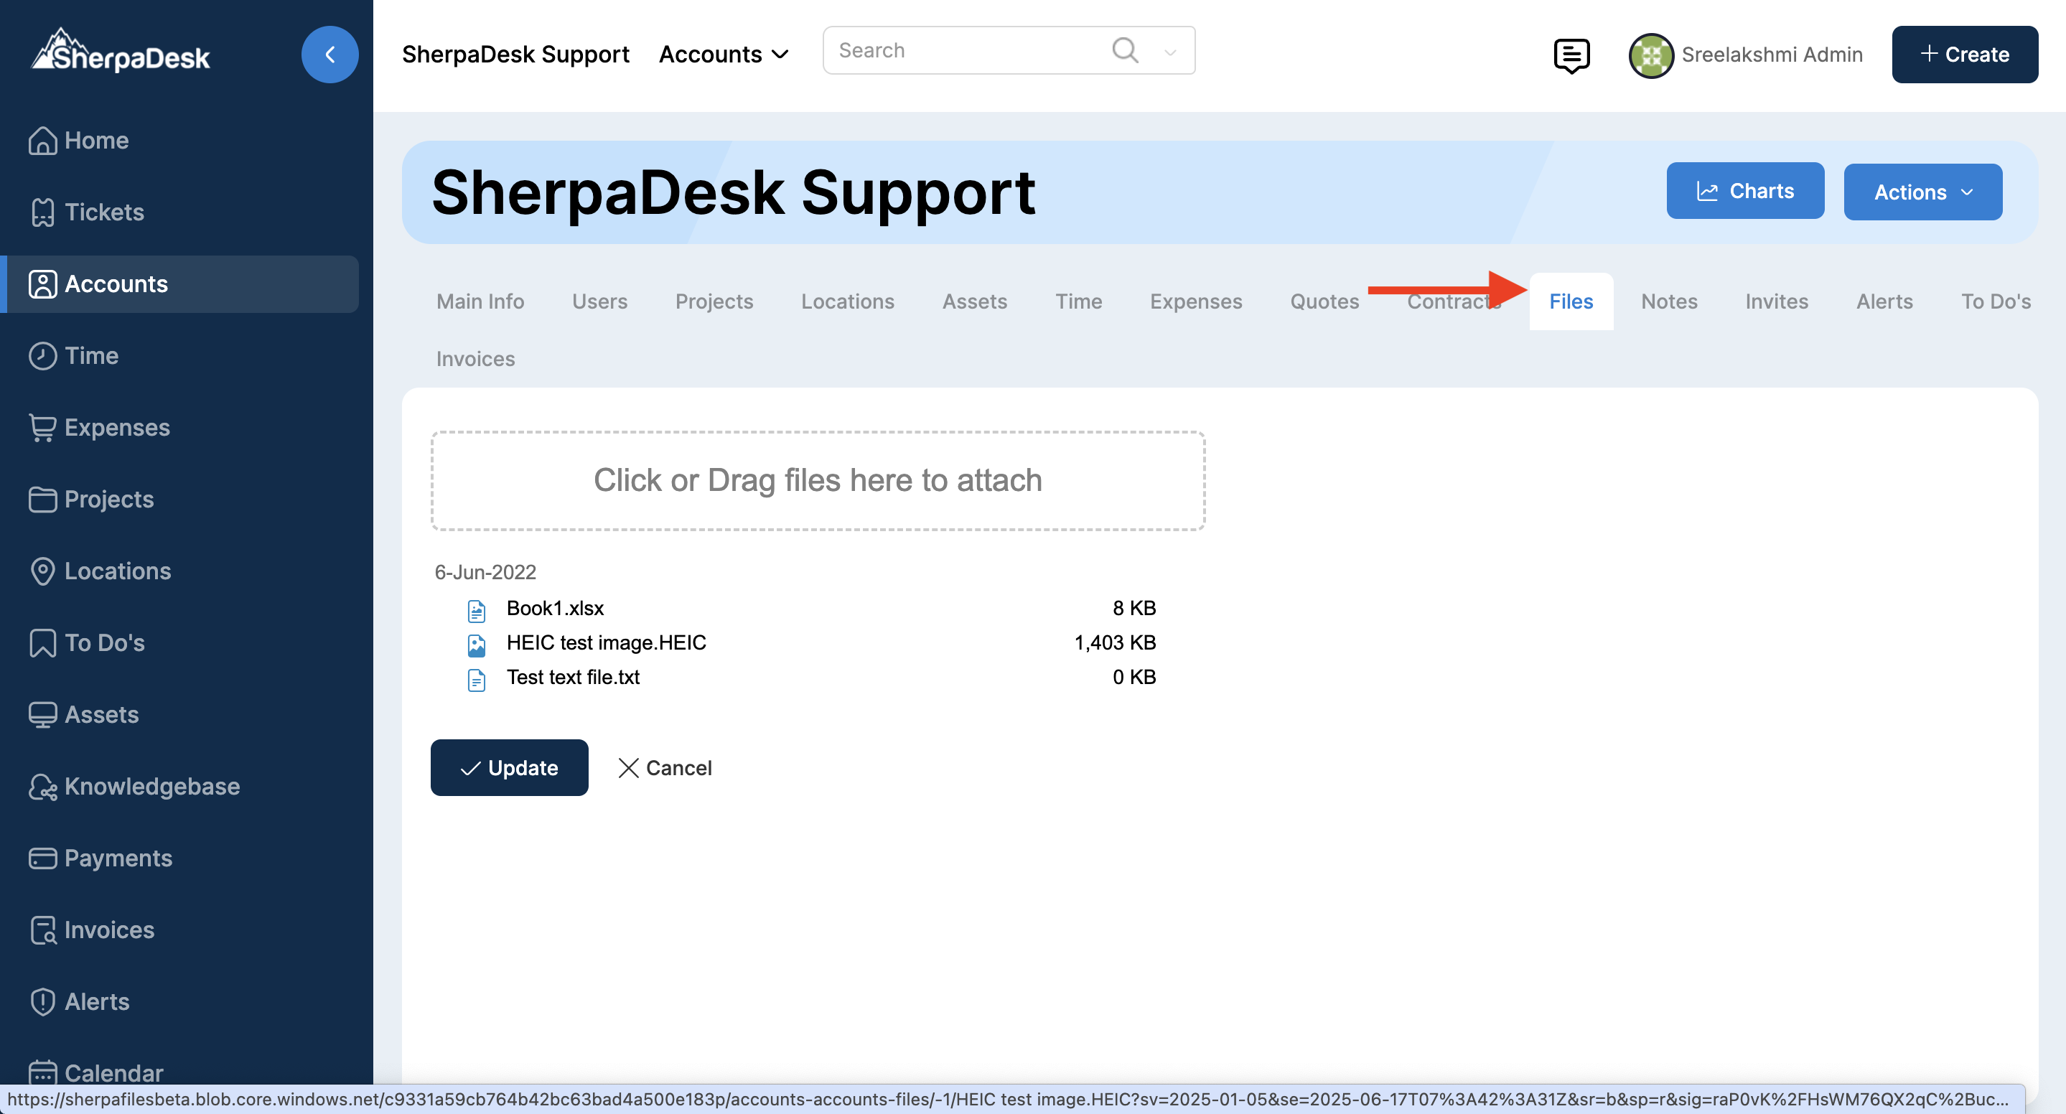Click the HEIC test image file icon
Viewport: 2066px width, 1114px height.
coord(477,644)
